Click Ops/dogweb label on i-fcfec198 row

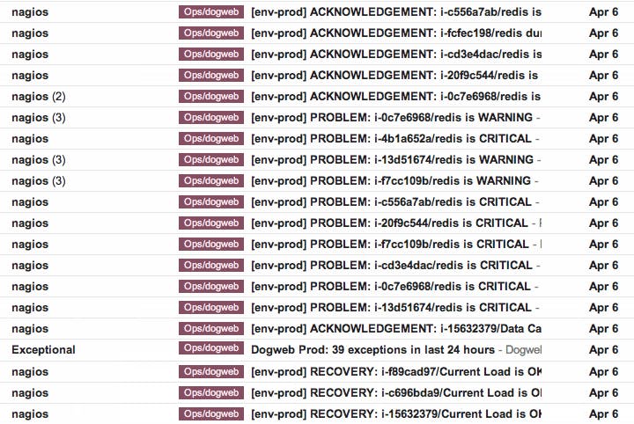pos(211,33)
